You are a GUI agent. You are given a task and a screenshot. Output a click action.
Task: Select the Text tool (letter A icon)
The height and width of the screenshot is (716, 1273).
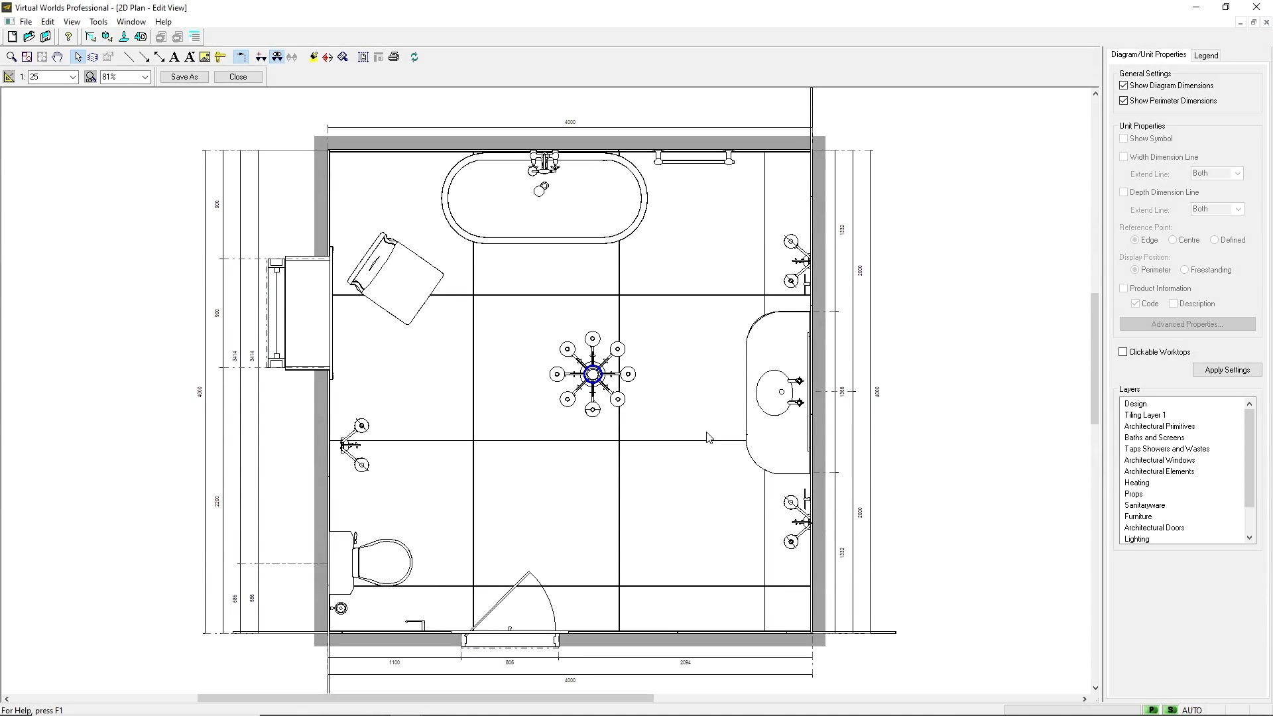click(x=174, y=57)
